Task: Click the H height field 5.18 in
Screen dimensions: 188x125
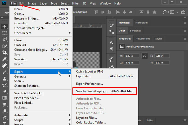Action: coord(162,56)
